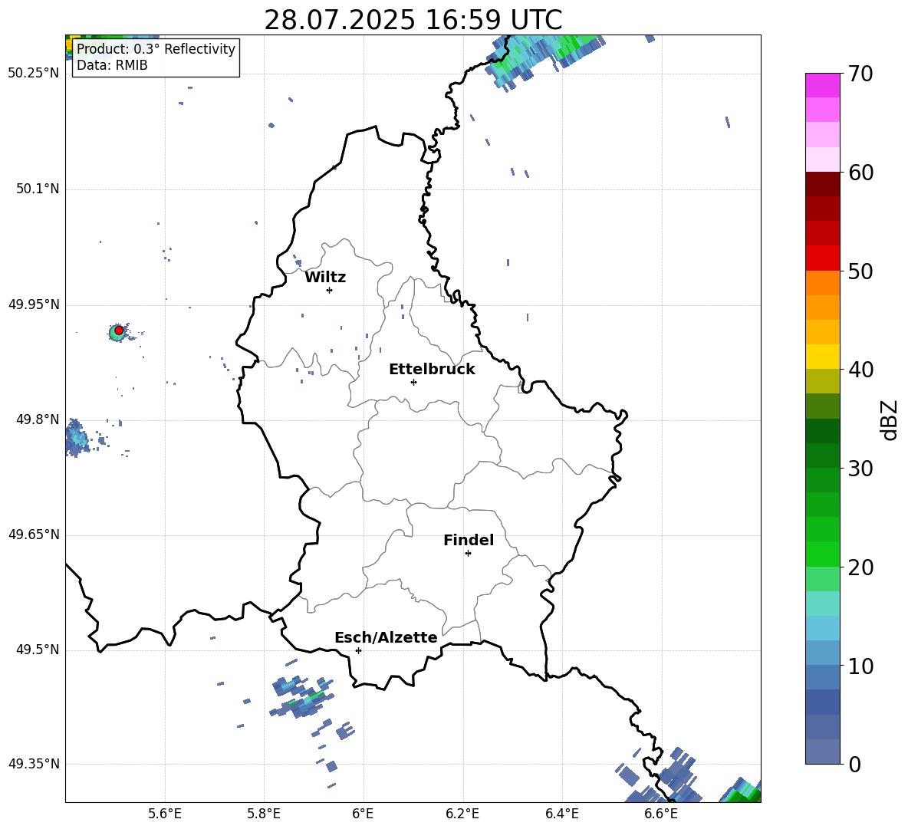Click the 6°E longitude label
This screenshot has height=829, width=908.
[x=363, y=814]
